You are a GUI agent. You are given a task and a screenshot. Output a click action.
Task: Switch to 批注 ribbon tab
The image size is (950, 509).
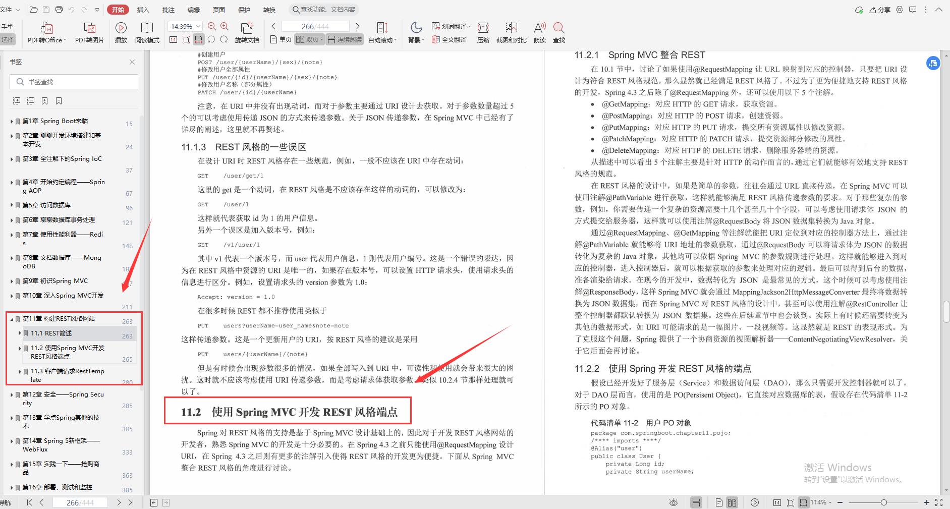click(x=169, y=10)
